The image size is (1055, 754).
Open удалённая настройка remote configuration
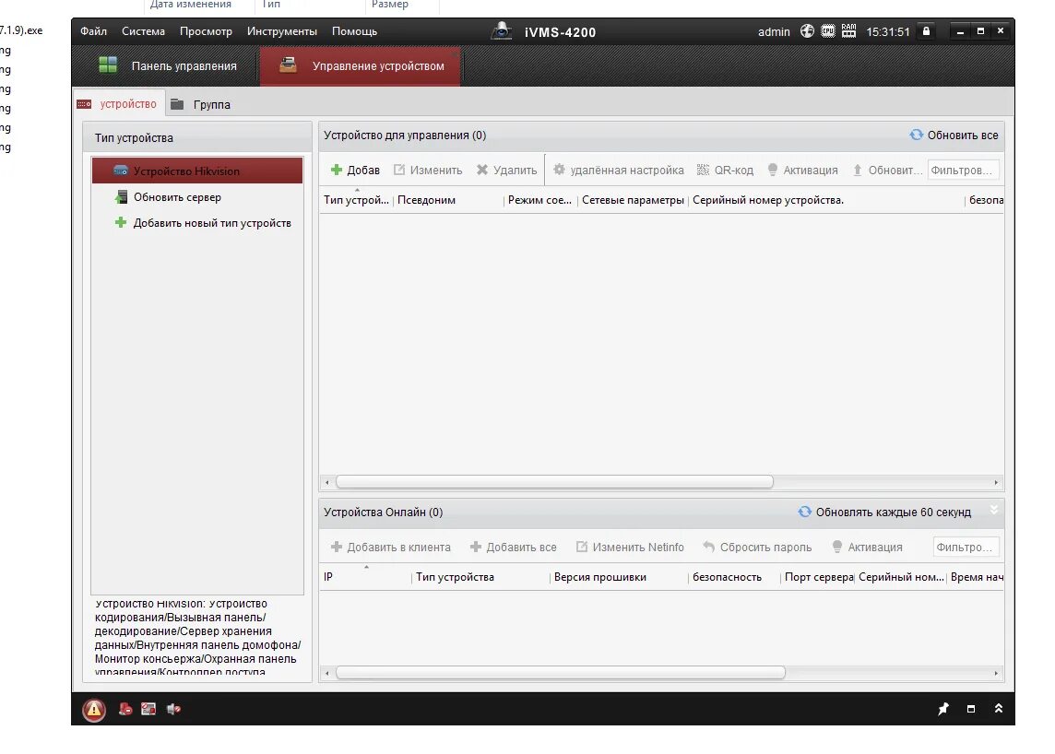(x=618, y=171)
